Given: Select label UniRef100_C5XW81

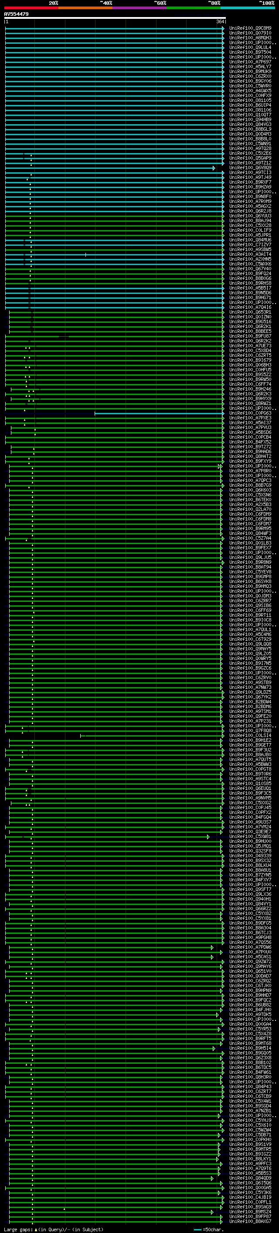Looking at the screenshot, I should (x=250, y=837).
